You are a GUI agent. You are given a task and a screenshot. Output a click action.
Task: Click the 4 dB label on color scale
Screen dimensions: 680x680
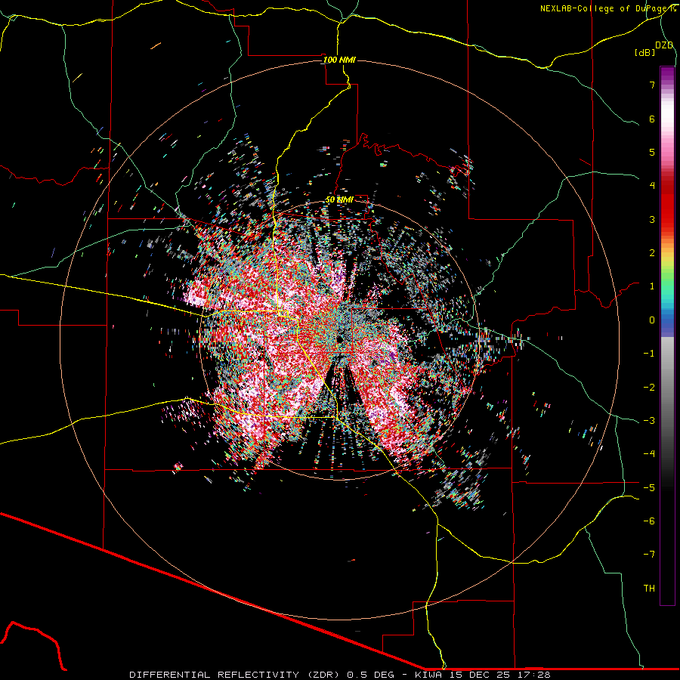[x=652, y=186]
